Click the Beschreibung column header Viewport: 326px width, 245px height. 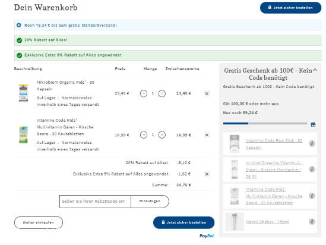click(28, 69)
